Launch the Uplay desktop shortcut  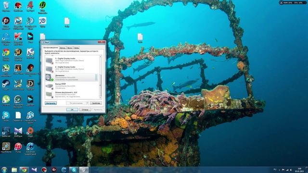(x=42, y=22)
